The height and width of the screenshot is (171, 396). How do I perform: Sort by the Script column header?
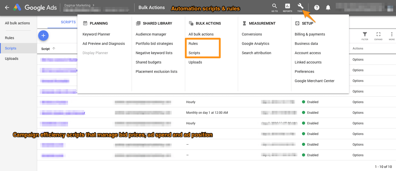coord(45,49)
